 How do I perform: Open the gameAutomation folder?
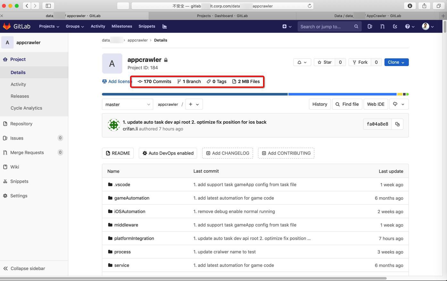click(132, 198)
